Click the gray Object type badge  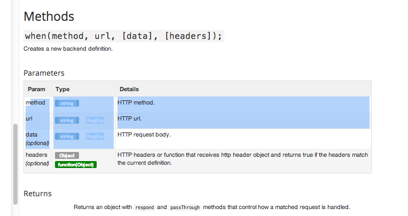[67, 155]
